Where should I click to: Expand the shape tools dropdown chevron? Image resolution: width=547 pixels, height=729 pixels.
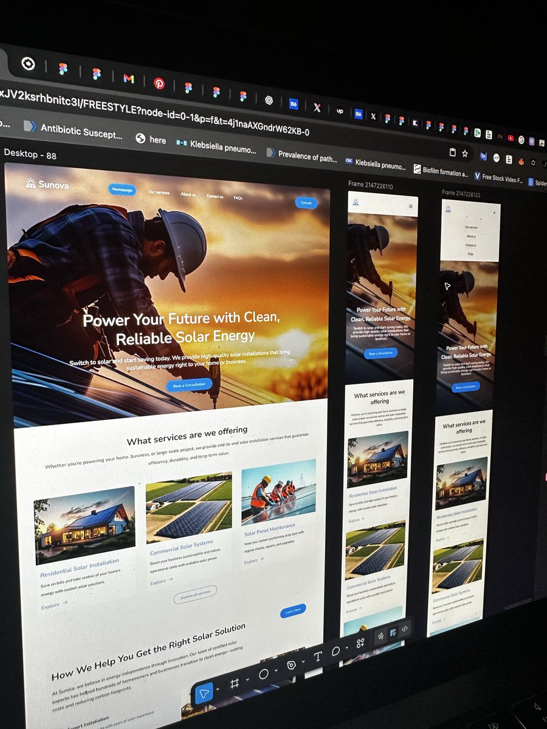[x=276, y=670]
